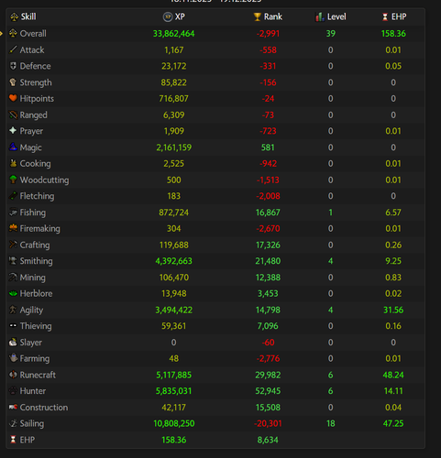Click the Fishing skill icon
Image resolution: width=441 pixels, height=458 pixels.
(13, 212)
